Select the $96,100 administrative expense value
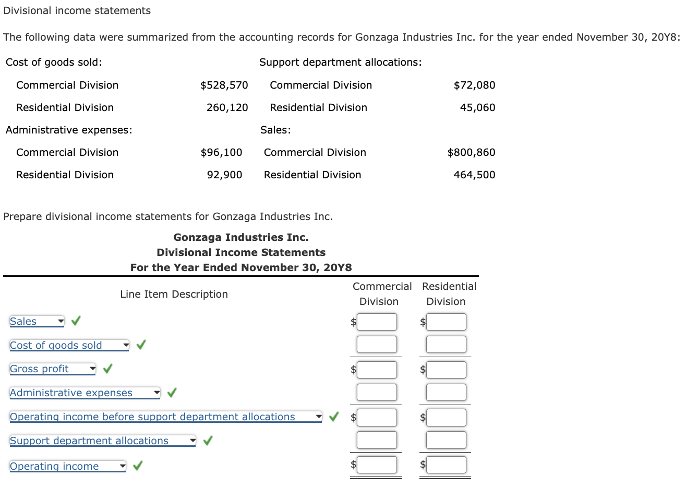698x488 pixels. 222,152
